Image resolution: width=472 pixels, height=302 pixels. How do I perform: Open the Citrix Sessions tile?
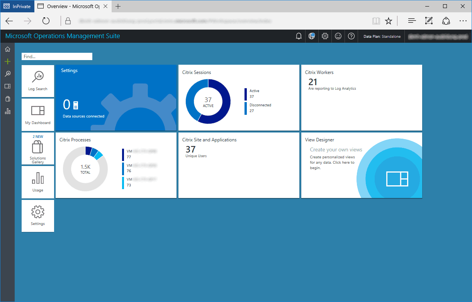[239, 98]
